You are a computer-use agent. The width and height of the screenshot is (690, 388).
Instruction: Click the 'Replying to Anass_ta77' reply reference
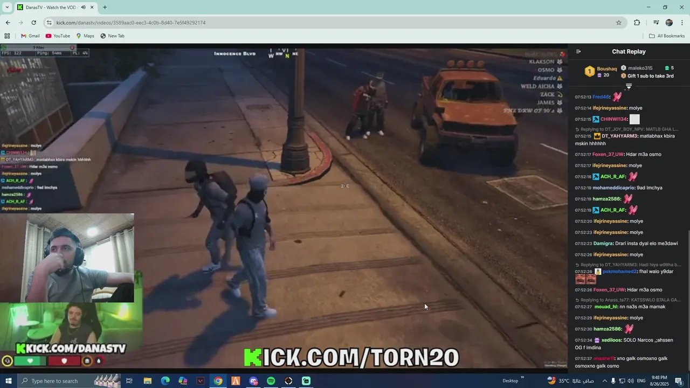pos(627,300)
